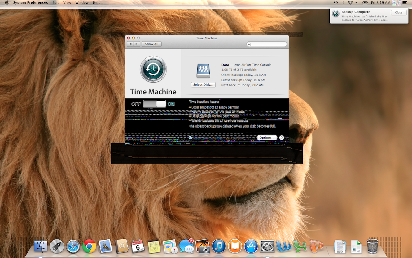Viewport: 412px width, 258px height.
Task: Click the 'Backup Complete' notification title
Action: tap(356, 12)
